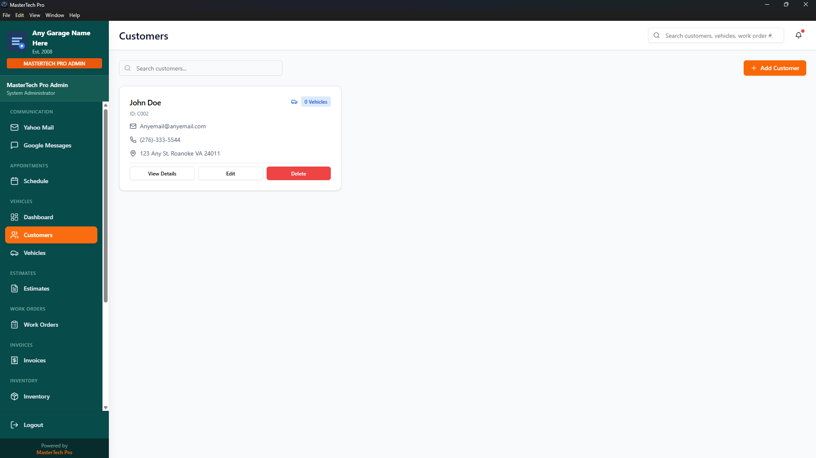Open the View menu
This screenshot has width=816, height=458.
34,15
